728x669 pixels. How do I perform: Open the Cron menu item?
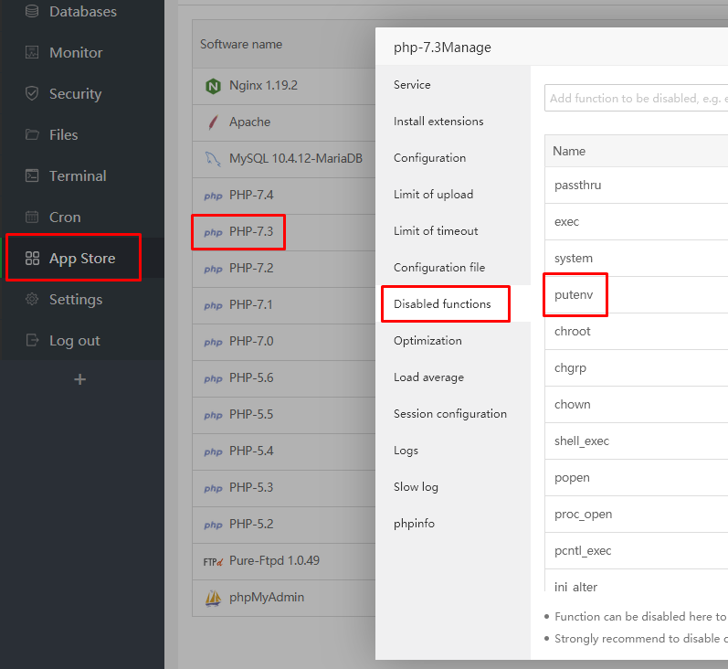point(65,217)
